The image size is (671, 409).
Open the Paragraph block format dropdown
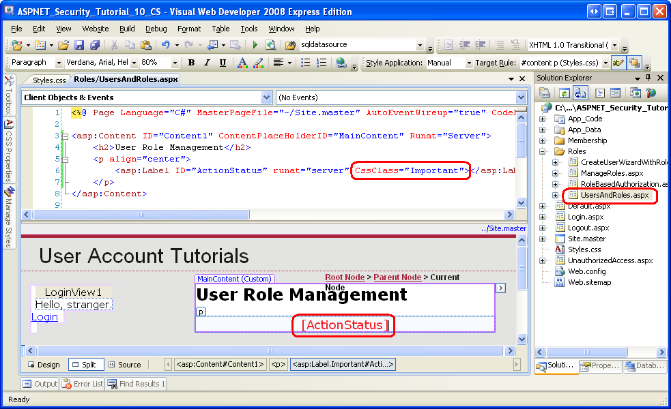(x=59, y=63)
